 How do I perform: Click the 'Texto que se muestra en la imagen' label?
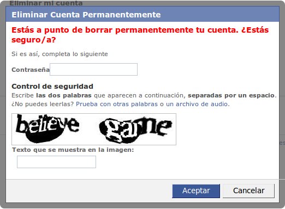pos(73,150)
